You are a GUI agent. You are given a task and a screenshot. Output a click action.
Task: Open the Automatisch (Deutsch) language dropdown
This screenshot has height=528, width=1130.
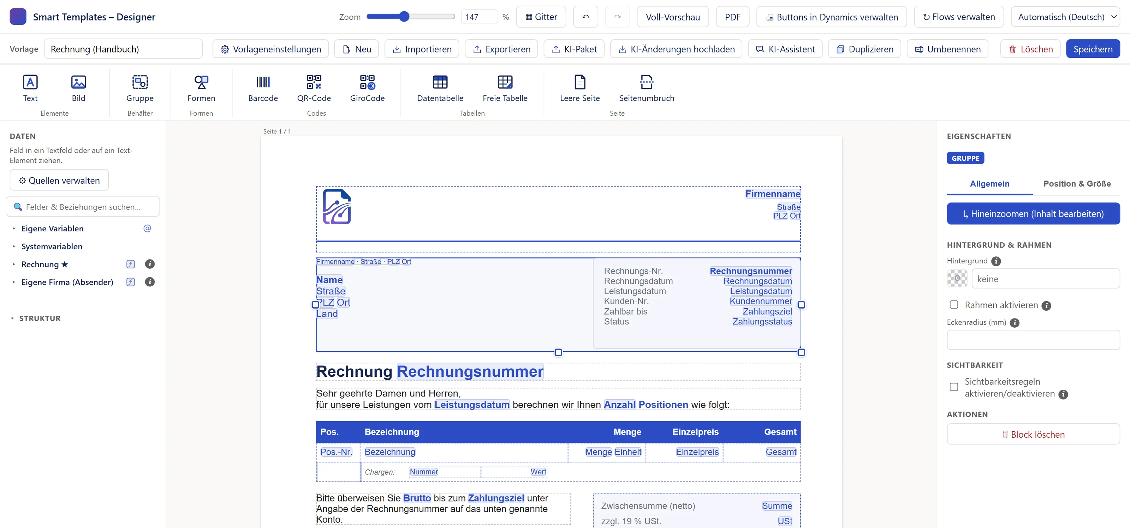click(1065, 17)
